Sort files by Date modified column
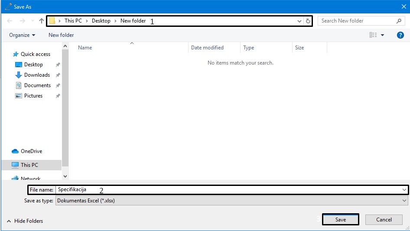The width and height of the screenshot is (410, 231). pyautogui.click(x=207, y=48)
